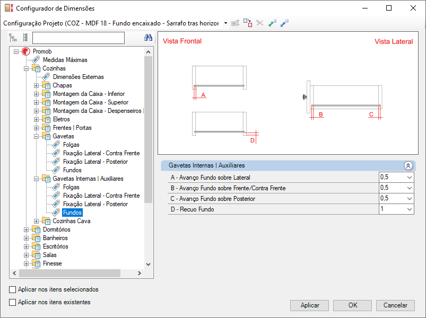Click the expand-all tree icon
This screenshot has width=426, height=318.
point(13,38)
